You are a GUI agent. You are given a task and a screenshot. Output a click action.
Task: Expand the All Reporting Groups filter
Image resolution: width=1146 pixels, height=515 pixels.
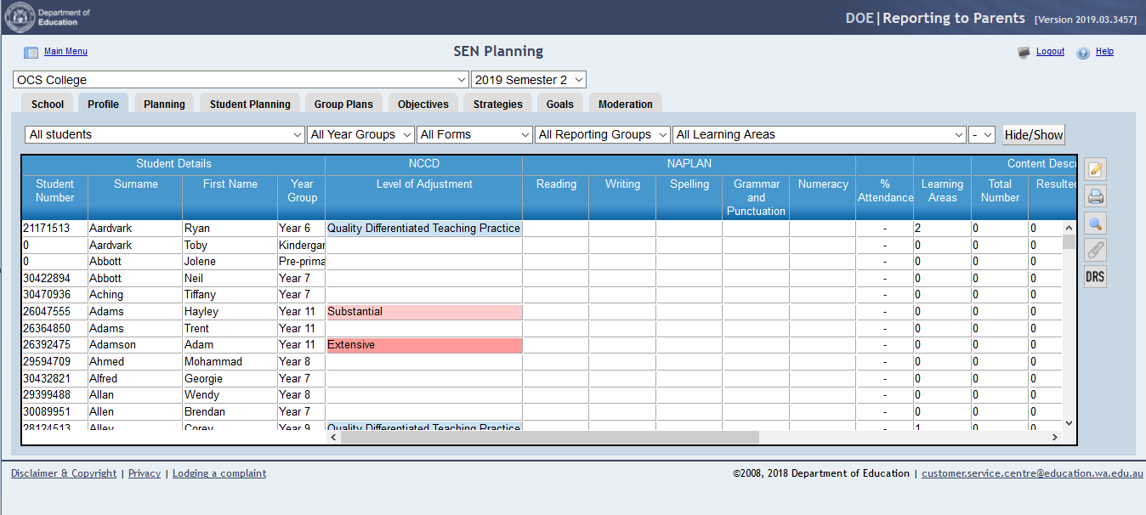[602, 134]
